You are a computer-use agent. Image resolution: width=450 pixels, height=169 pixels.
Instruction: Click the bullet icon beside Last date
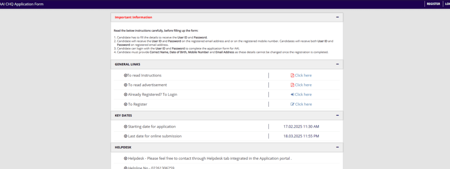point(125,136)
